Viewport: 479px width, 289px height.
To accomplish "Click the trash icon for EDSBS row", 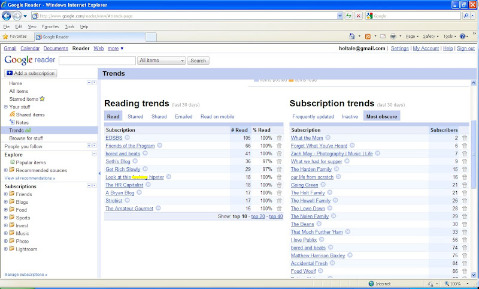I will (279, 138).
